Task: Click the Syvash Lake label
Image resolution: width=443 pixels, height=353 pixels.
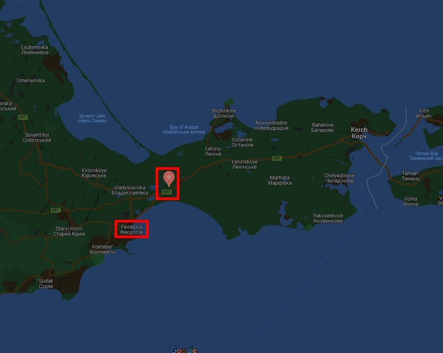Action: (x=92, y=118)
